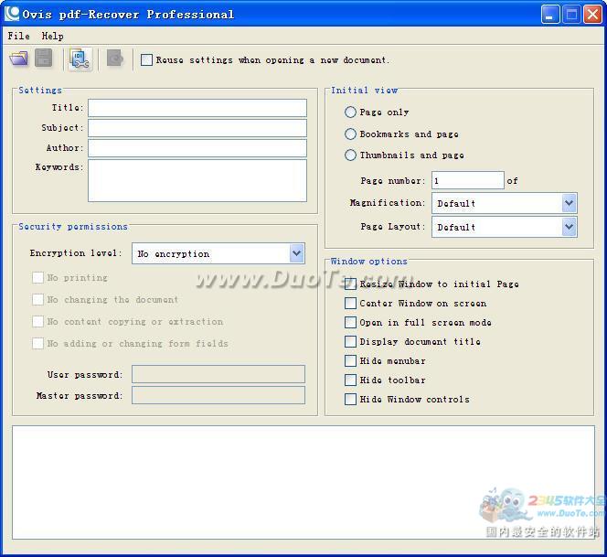Open the File menu
The height and width of the screenshot is (557, 607).
(18, 36)
